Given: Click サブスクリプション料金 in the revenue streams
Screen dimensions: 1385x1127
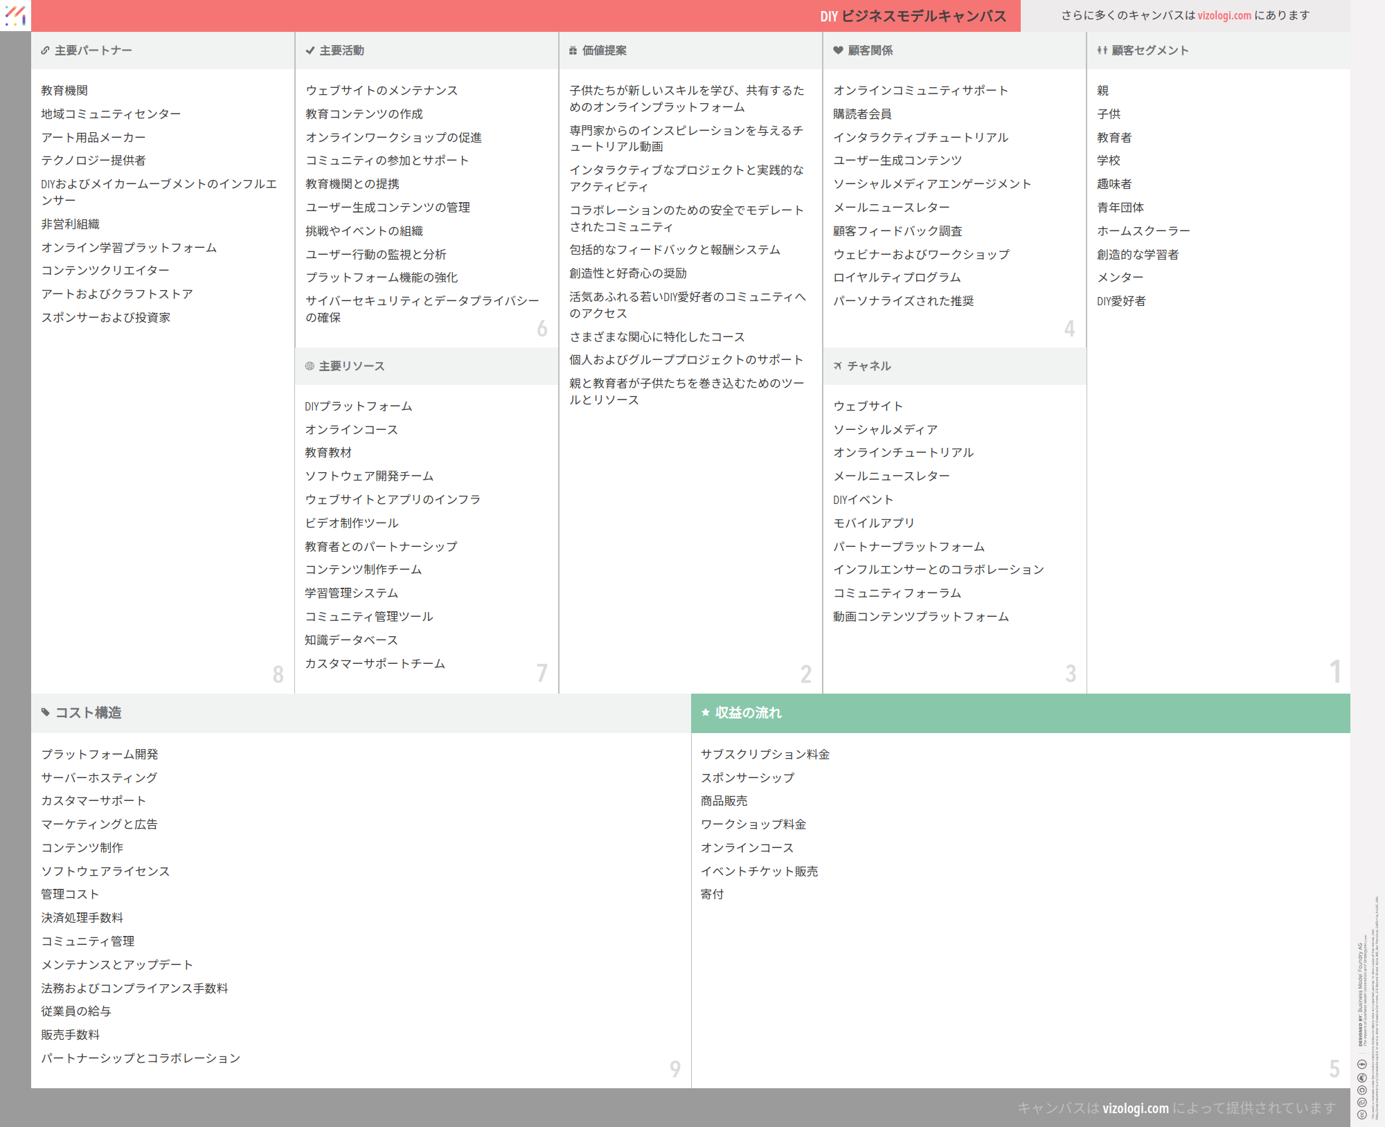Looking at the screenshot, I should [x=765, y=755].
